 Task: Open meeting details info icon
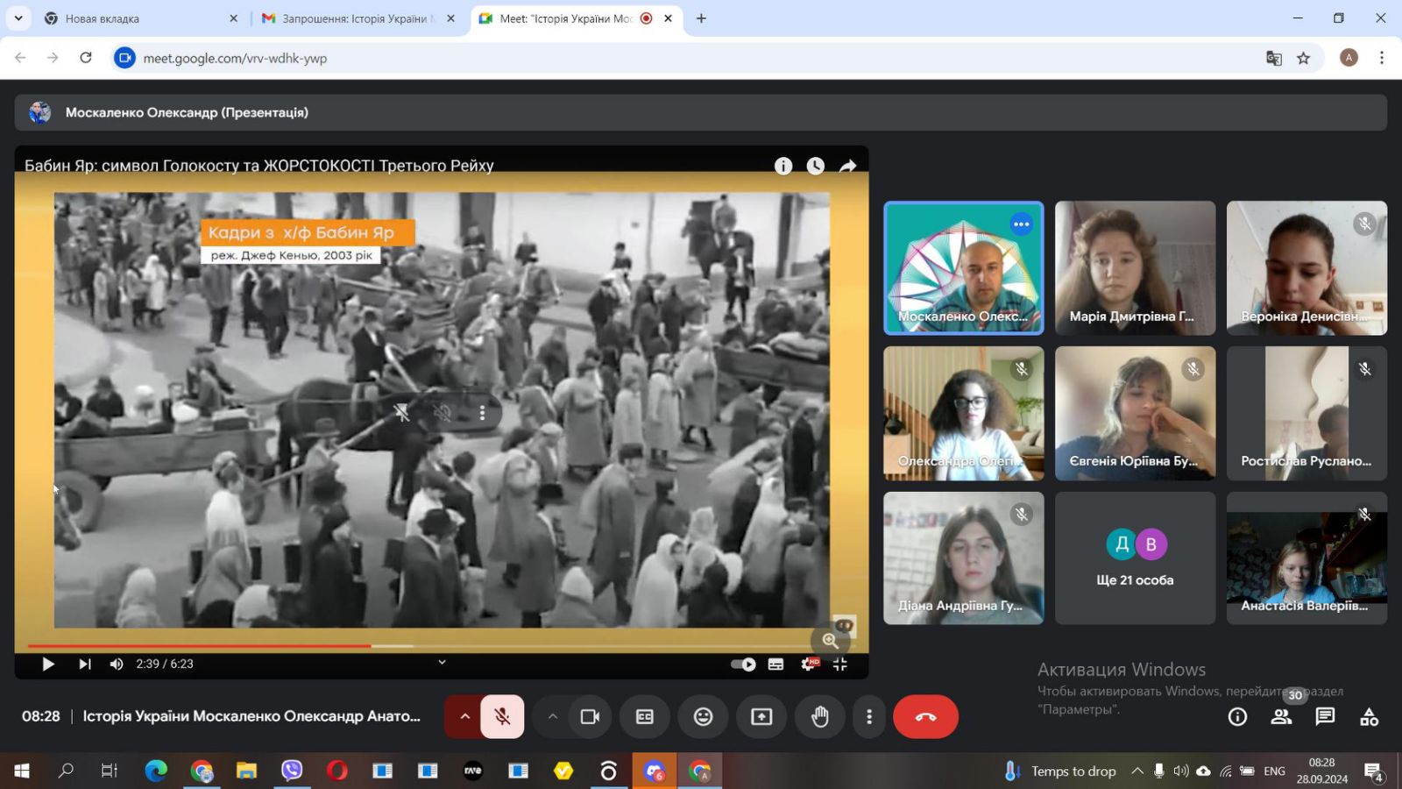pos(1237,717)
